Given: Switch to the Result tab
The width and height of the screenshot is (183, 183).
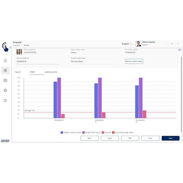Looking at the screenshot, I should (18, 72).
